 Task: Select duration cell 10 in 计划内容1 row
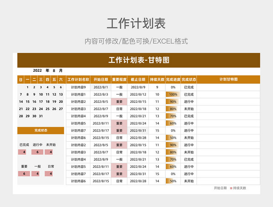tap(157, 94)
